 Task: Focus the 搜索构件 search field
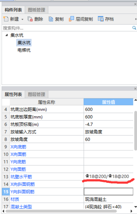click(67, 28)
